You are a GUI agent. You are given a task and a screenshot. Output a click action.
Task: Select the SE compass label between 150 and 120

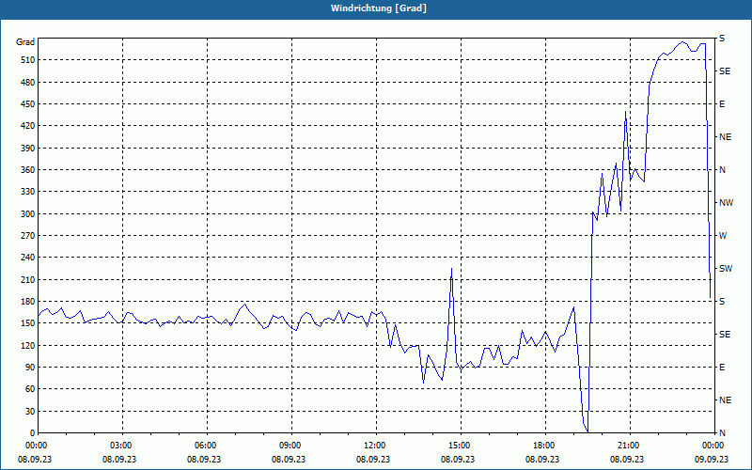coord(725,335)
